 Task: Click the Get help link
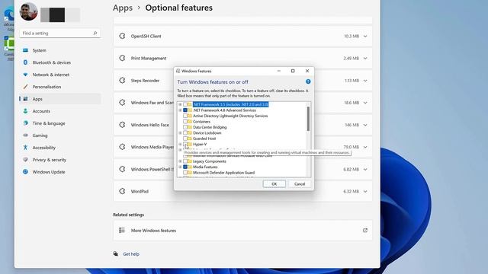coord(131,254)
